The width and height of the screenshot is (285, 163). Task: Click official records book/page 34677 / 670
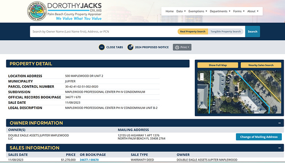73,97
